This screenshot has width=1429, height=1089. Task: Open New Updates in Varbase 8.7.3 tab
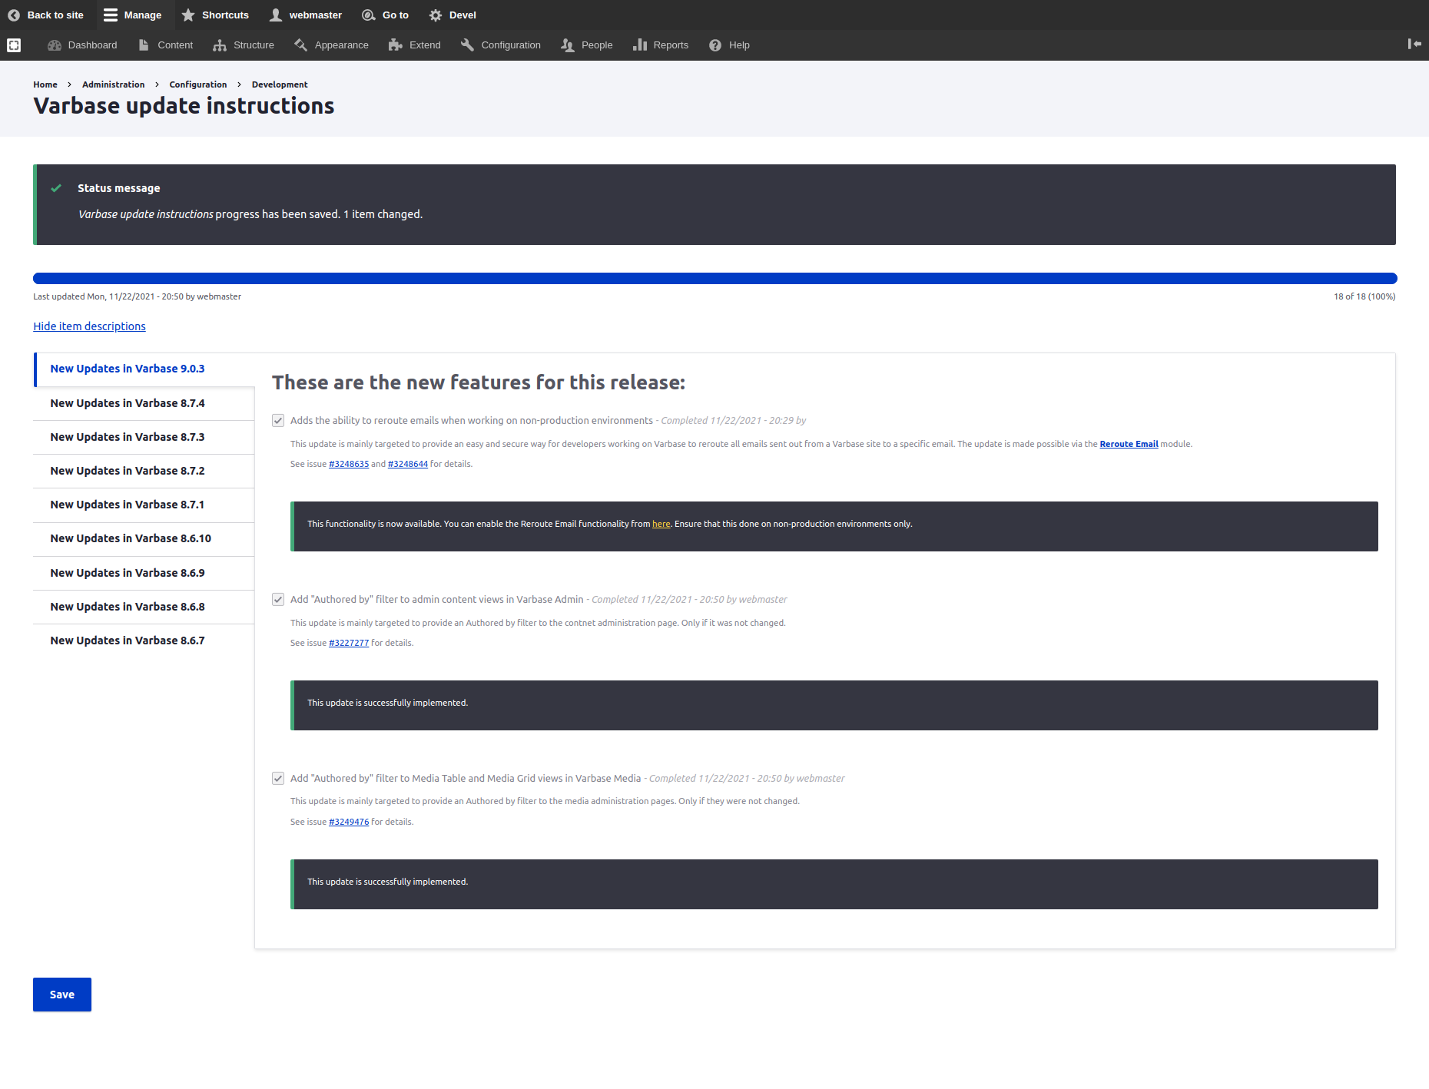click(x=144, y=438)
